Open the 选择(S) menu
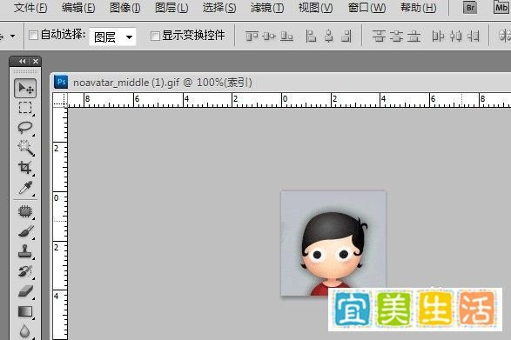 click(x=219, y=8)
